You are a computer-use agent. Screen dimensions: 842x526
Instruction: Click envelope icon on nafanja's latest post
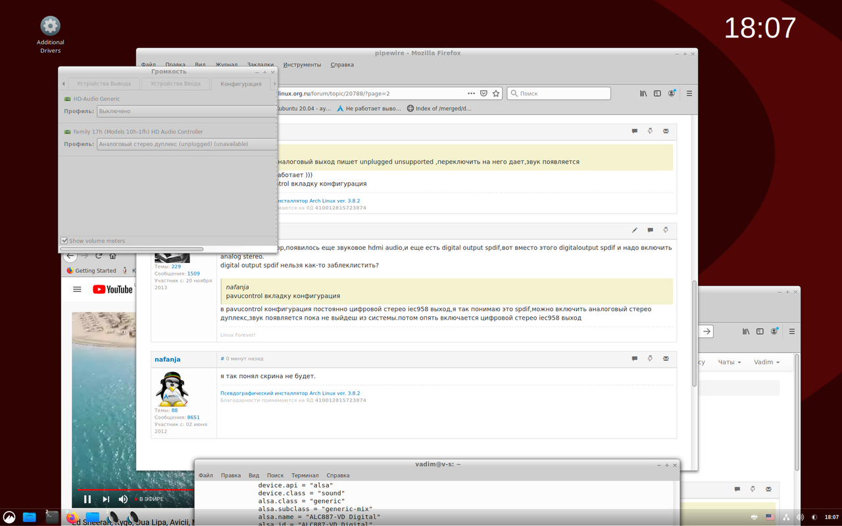pos(666,358)
